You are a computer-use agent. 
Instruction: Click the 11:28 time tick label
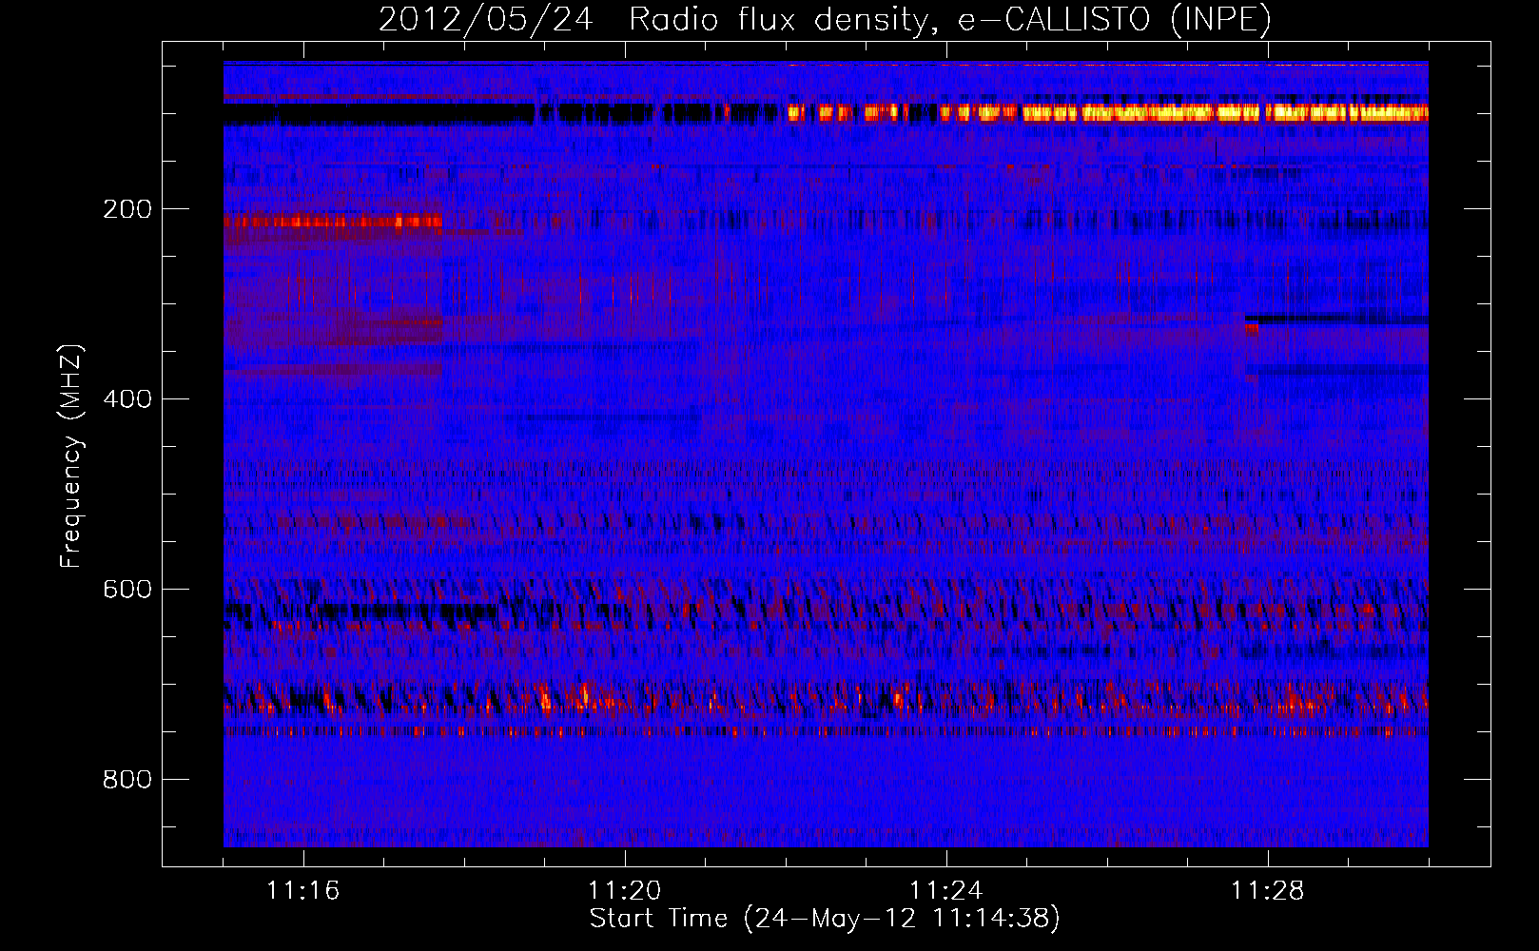pos(1268,891)
